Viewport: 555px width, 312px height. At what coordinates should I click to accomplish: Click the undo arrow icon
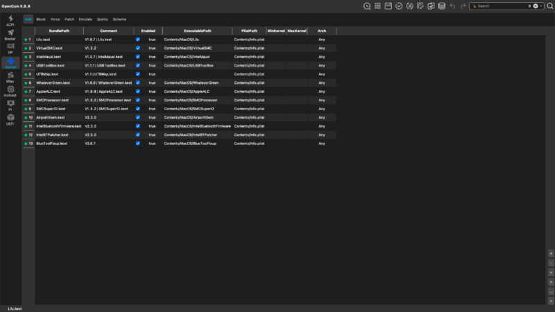pos(452,6)
